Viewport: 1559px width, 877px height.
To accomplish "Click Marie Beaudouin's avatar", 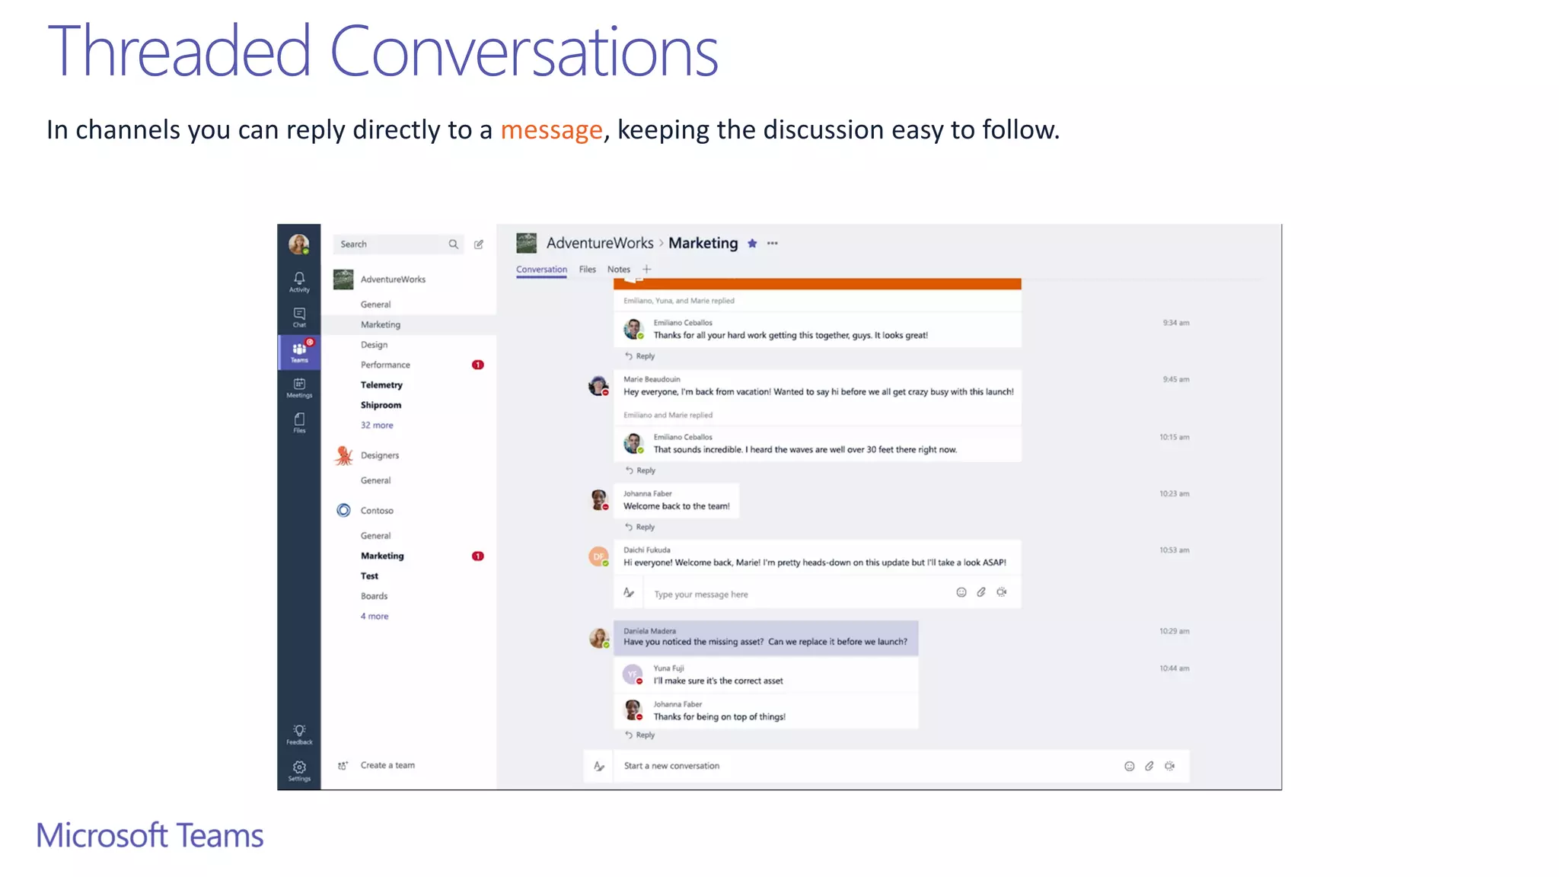I will (598, 386).
